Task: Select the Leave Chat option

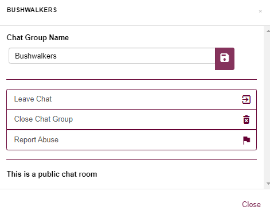Action: 131,99
